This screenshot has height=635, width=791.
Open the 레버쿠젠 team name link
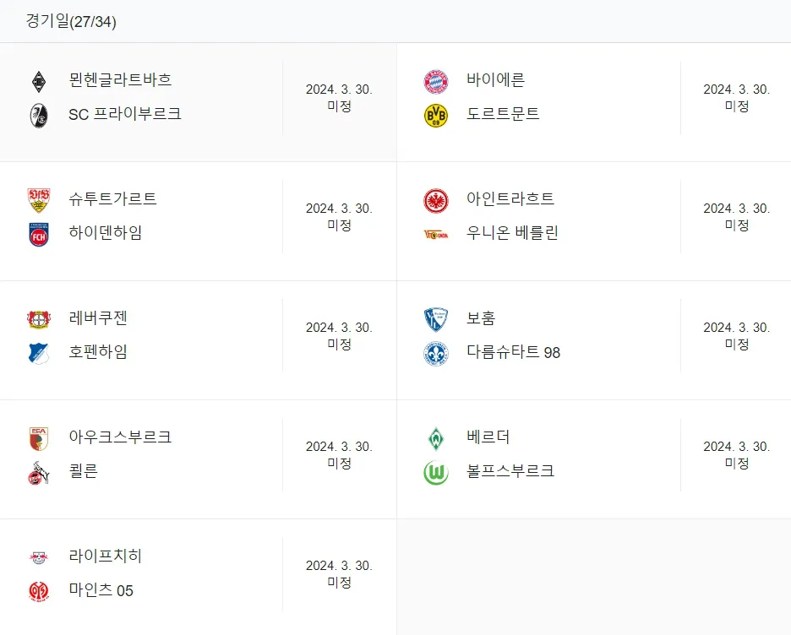pos(98,318)
